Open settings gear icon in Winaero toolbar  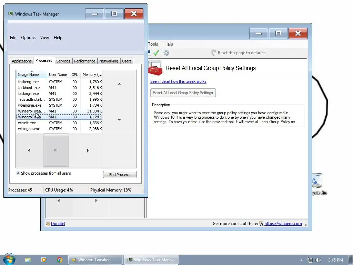(166, 53)
